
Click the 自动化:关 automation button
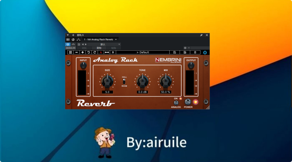71,48
